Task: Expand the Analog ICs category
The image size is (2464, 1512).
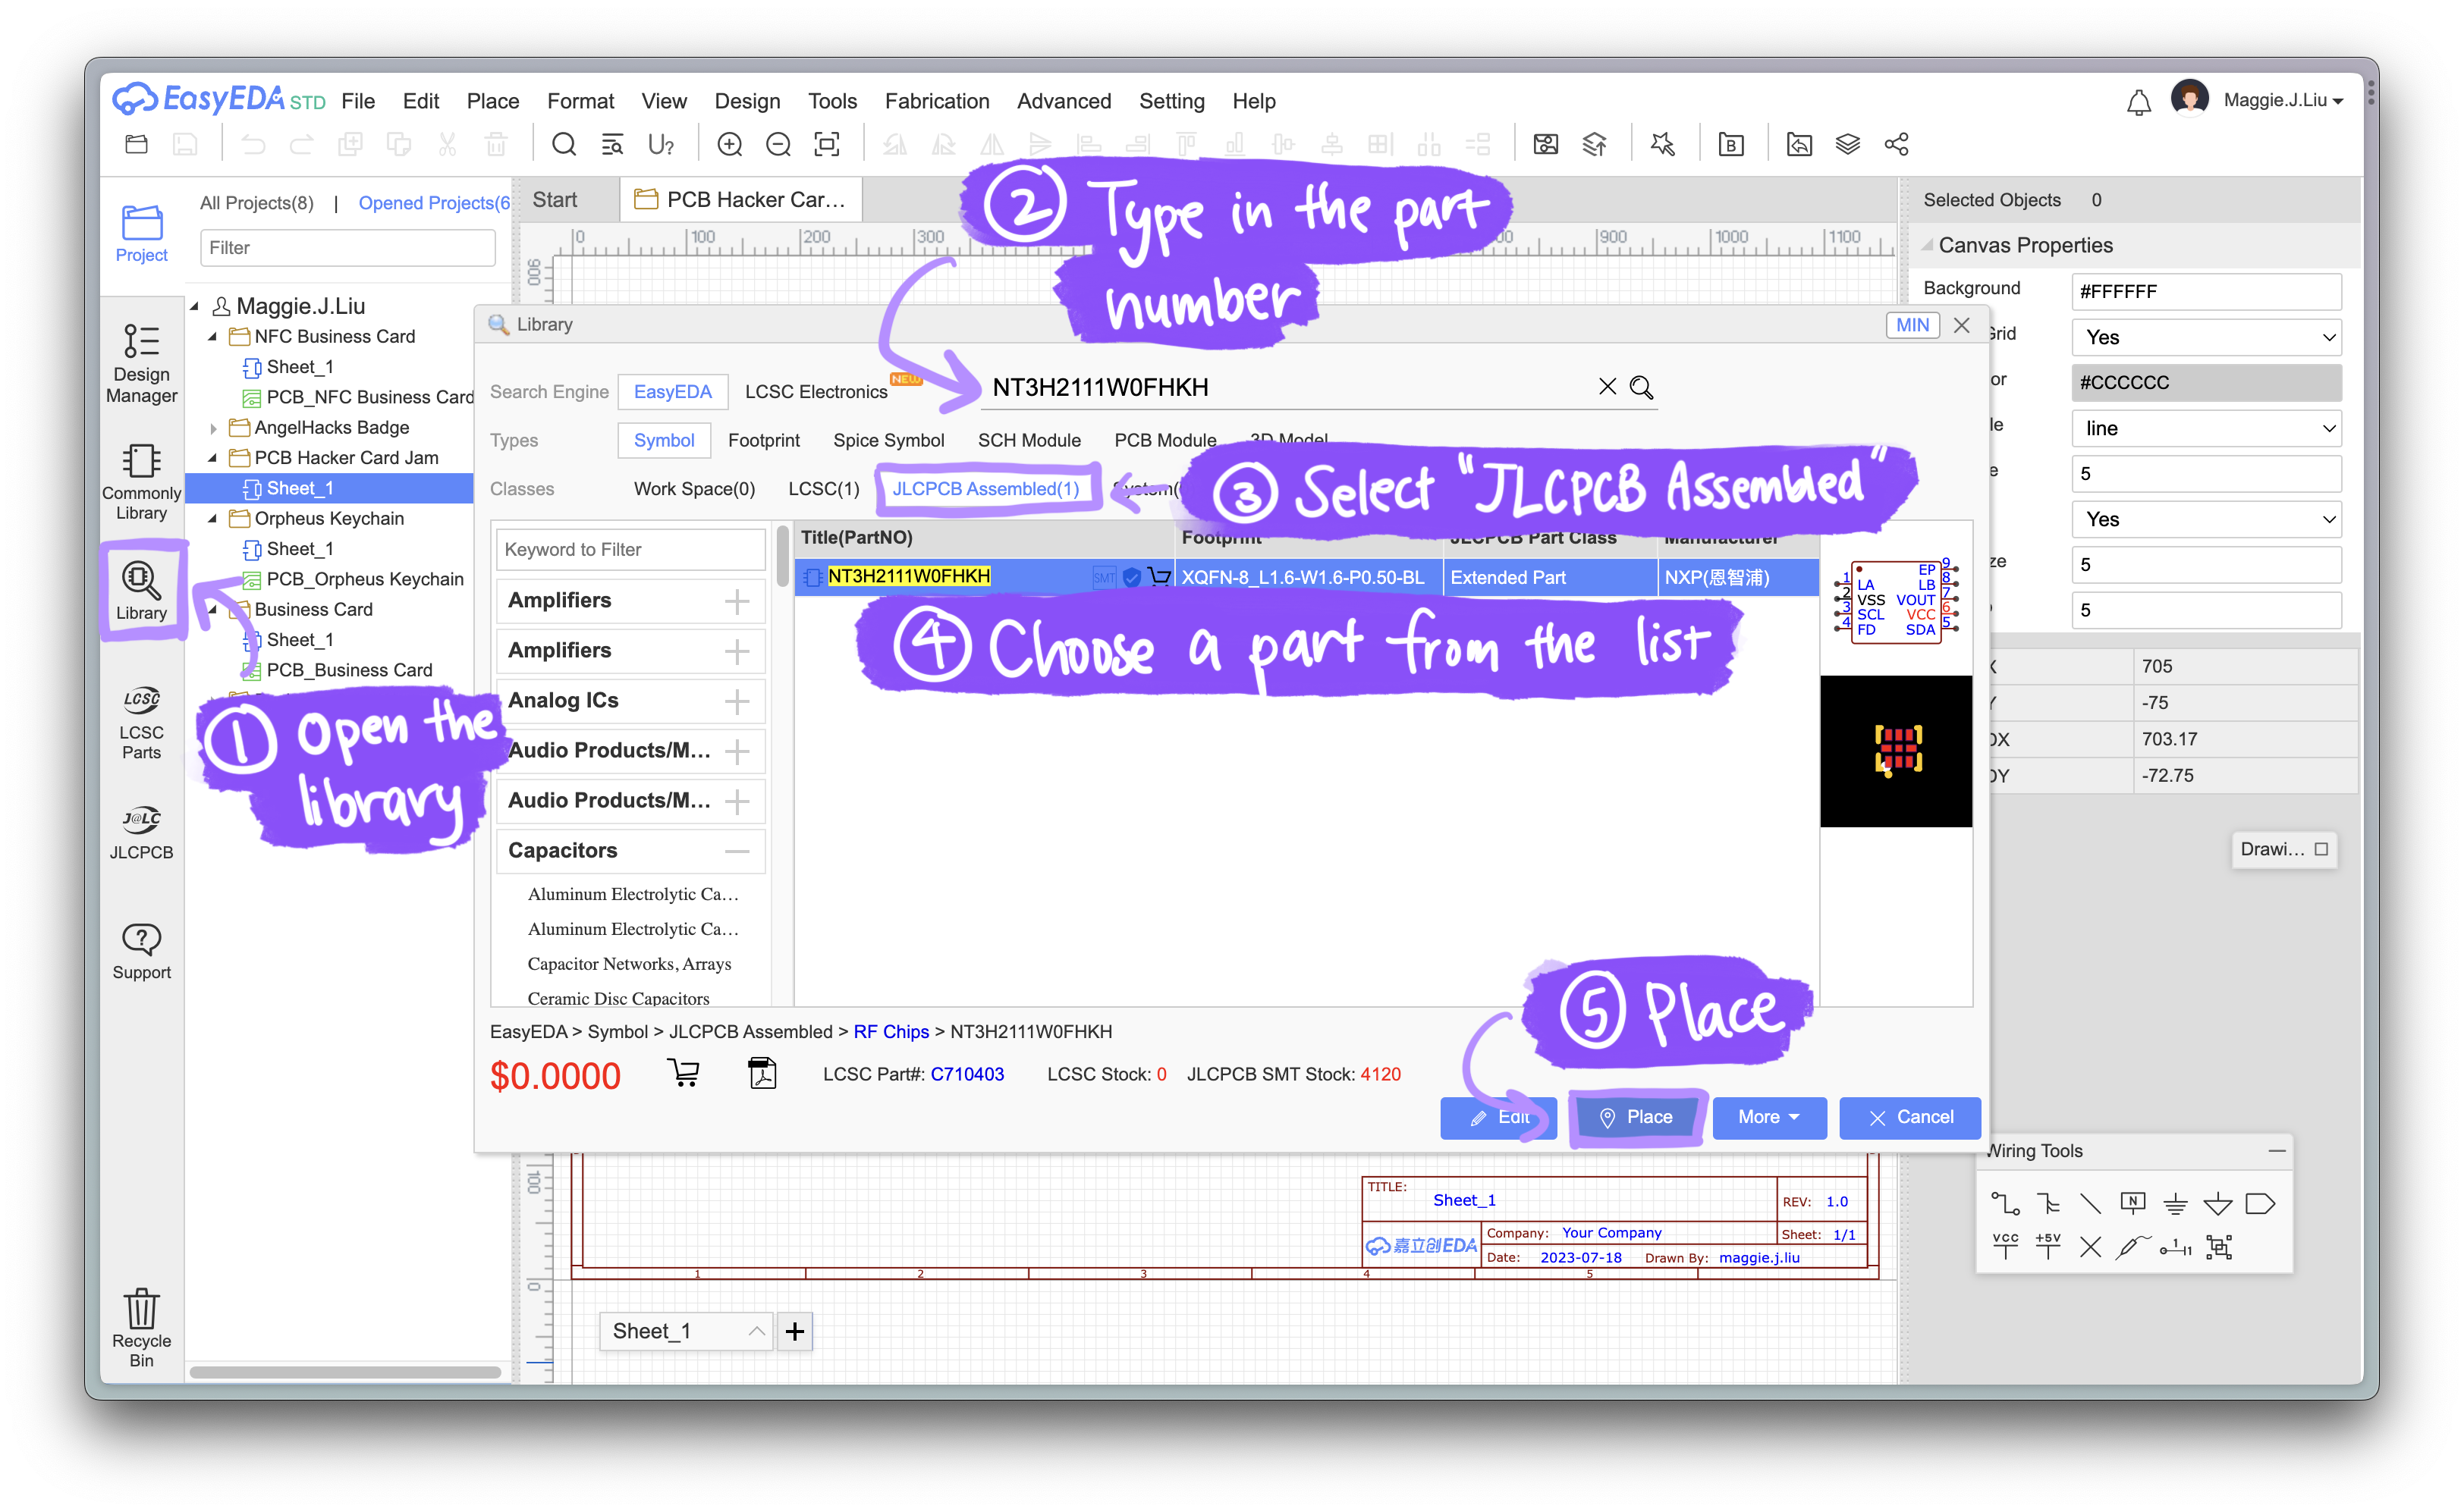Action: pos(737,701)
